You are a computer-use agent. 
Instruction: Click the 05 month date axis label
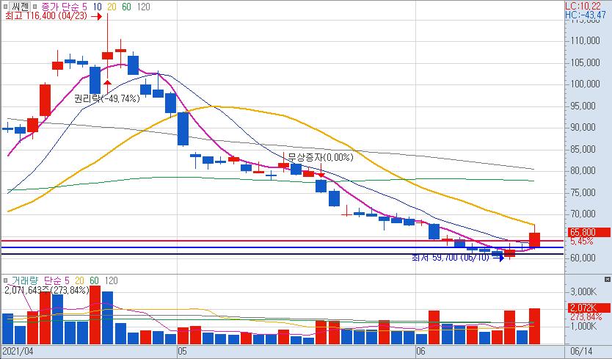tap(182, 351)
